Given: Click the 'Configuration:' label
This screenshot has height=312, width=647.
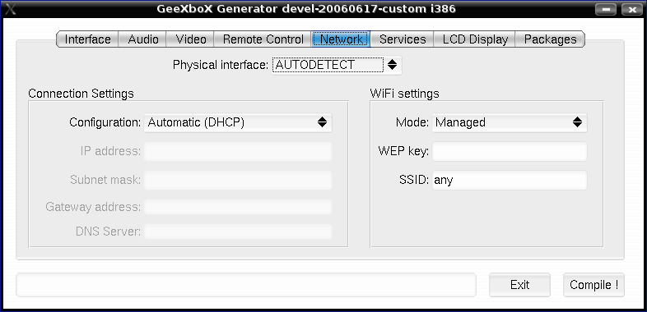Looking at the screenshot, I should [105, 122].
